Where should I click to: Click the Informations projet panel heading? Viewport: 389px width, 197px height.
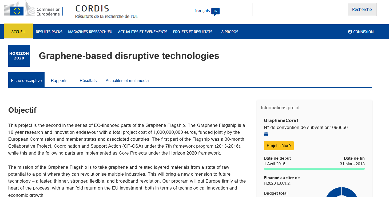pos(280,108)
